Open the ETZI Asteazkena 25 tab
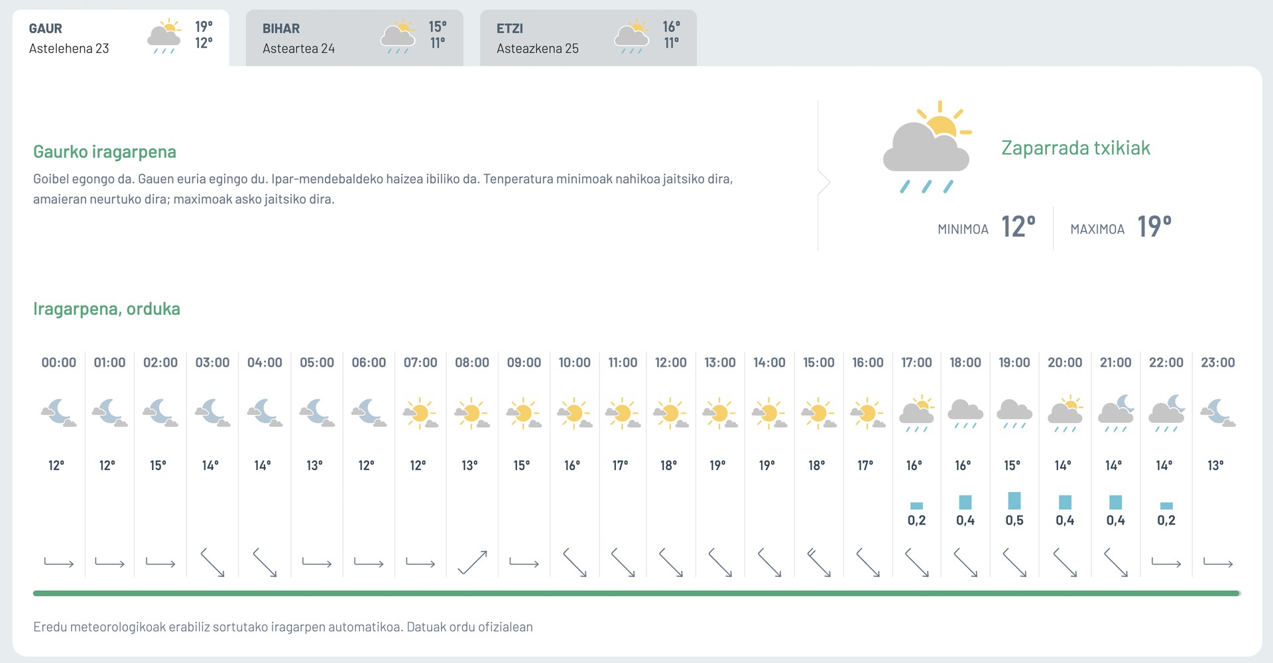Image resolution: width=1273 pixels, height=663 pixels. tap(588, 38)
